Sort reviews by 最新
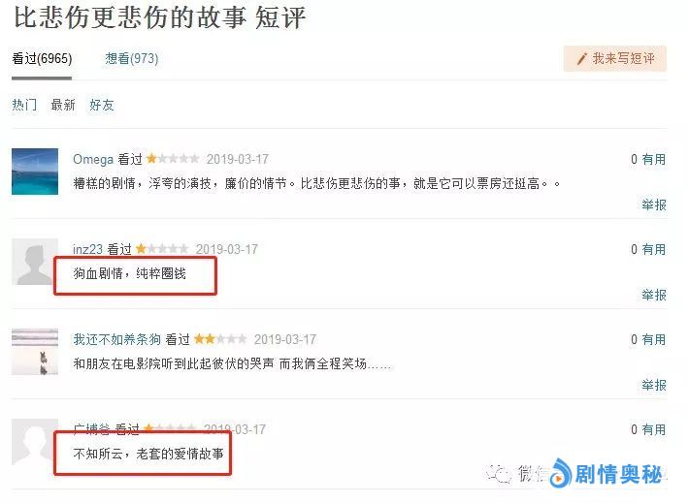The width and height of the screenshot is (689, 503). point(63,105)
